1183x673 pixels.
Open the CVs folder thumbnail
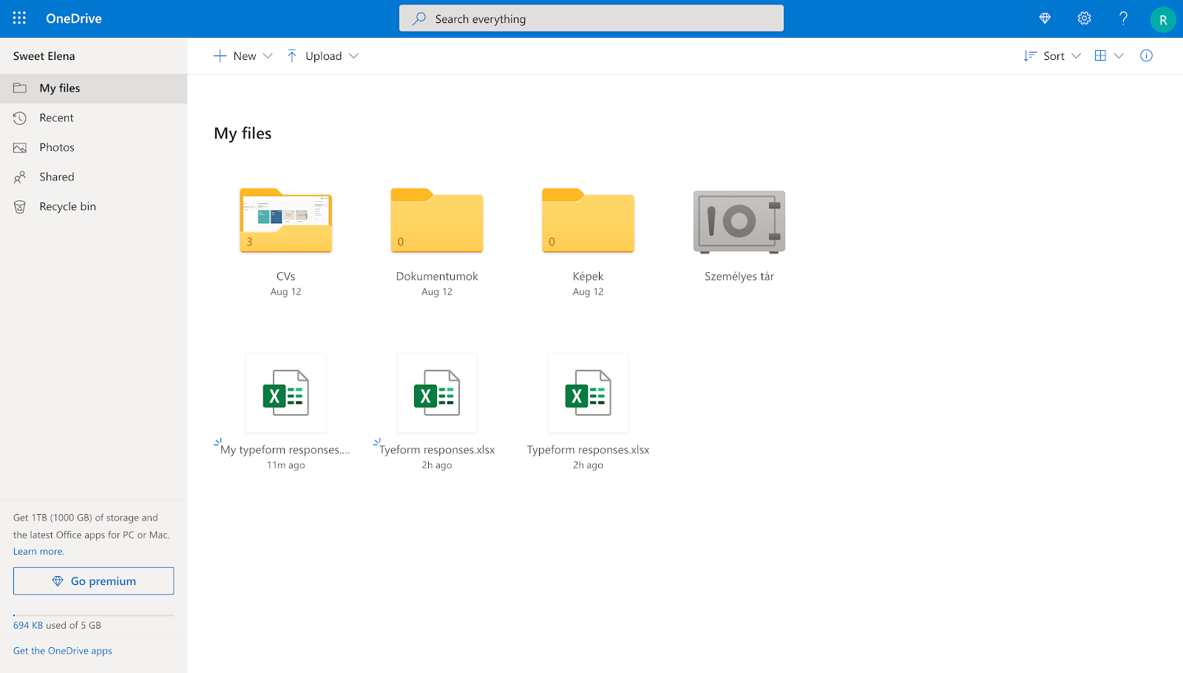(x=286, y=220)
